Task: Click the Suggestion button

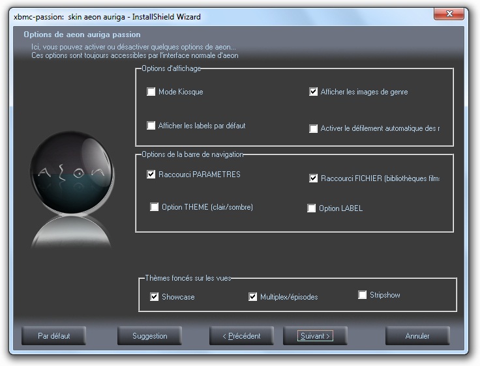Action: pyautogui.click(x=149, y=336)
